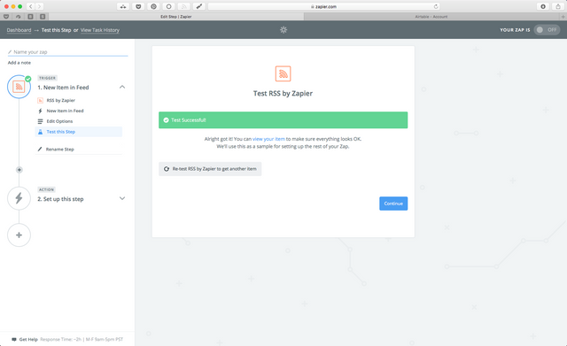
Task: Switch to the Airtable - Account tab
Action: click(431, 17)
